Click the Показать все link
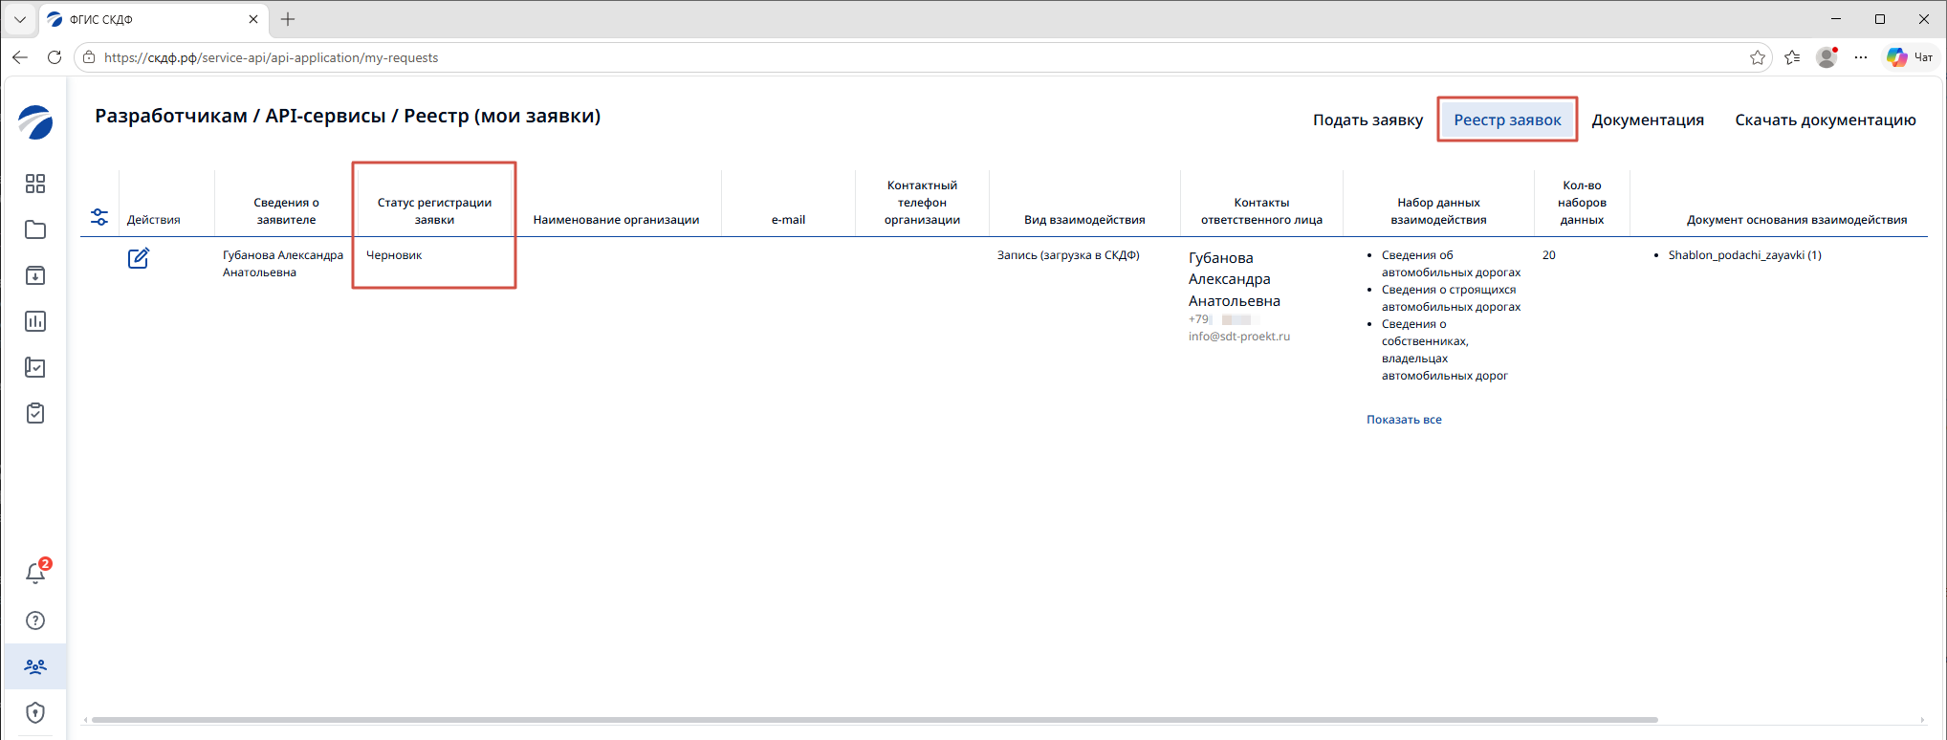The width and height of the screenshot is (1947, 740). click(1404, 420)
